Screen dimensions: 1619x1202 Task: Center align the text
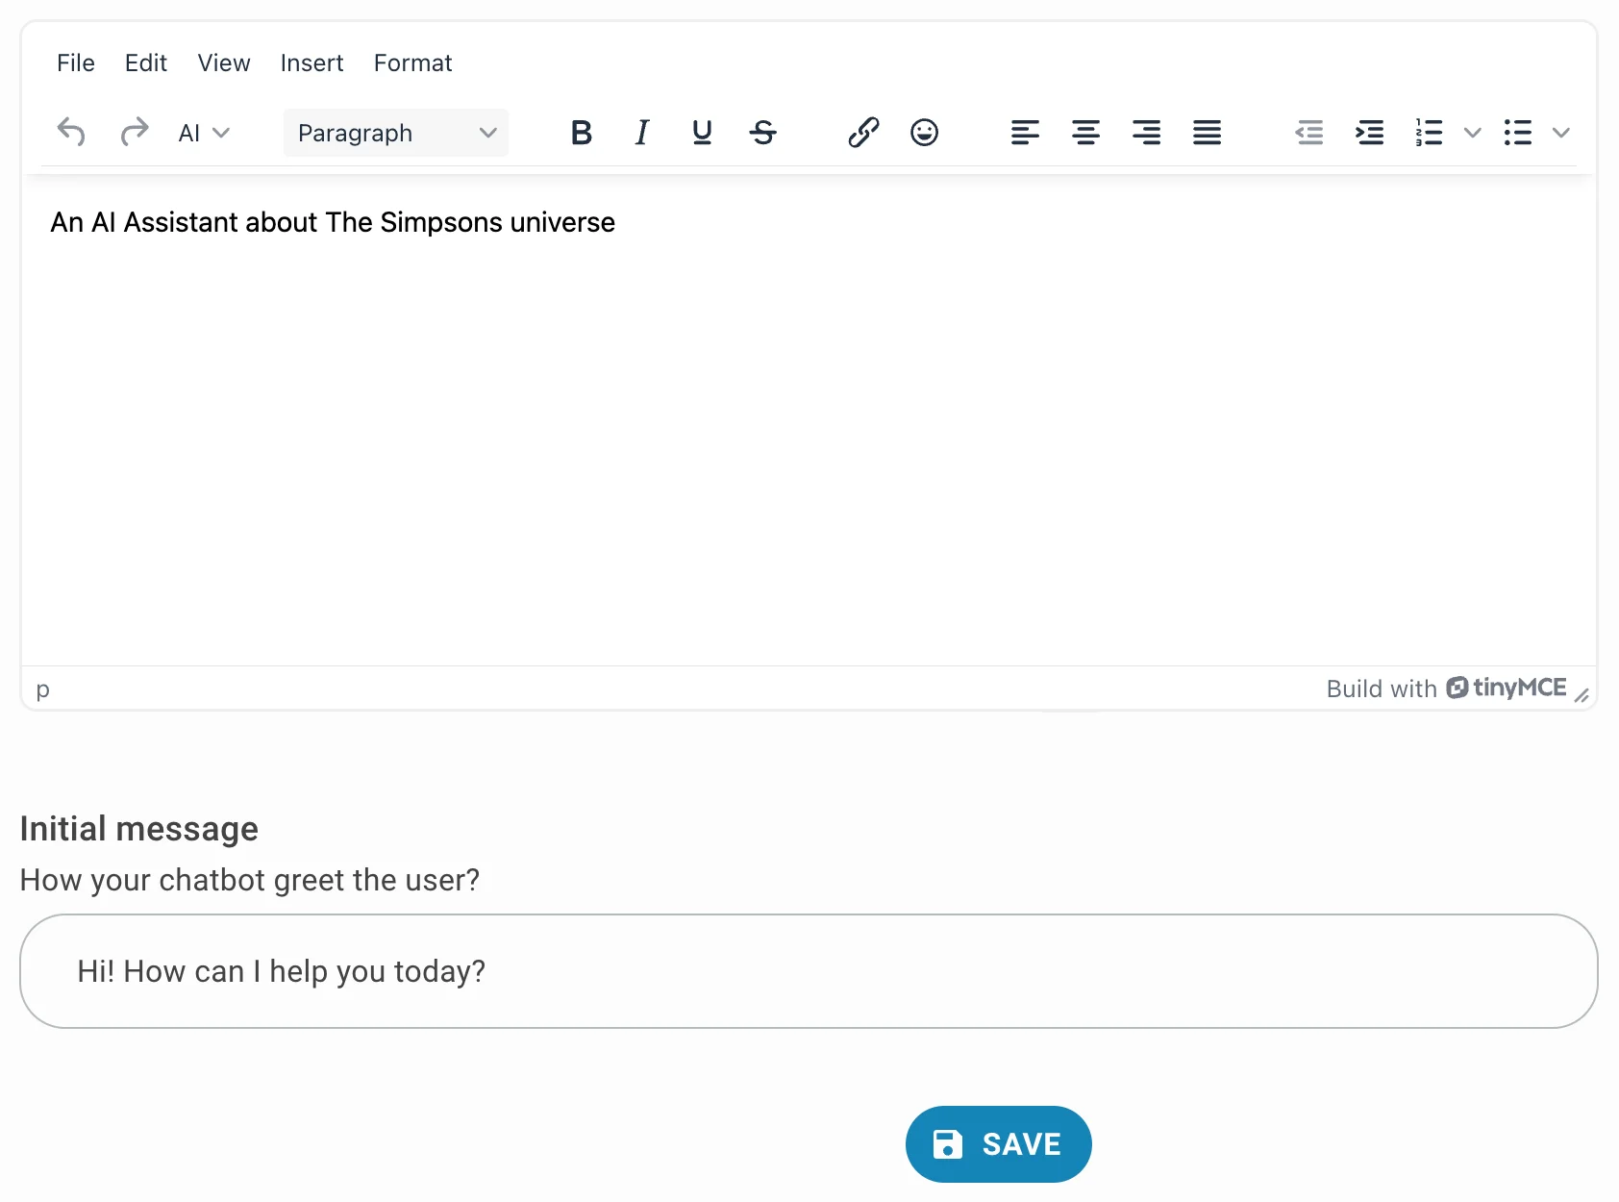[1085, 133]
